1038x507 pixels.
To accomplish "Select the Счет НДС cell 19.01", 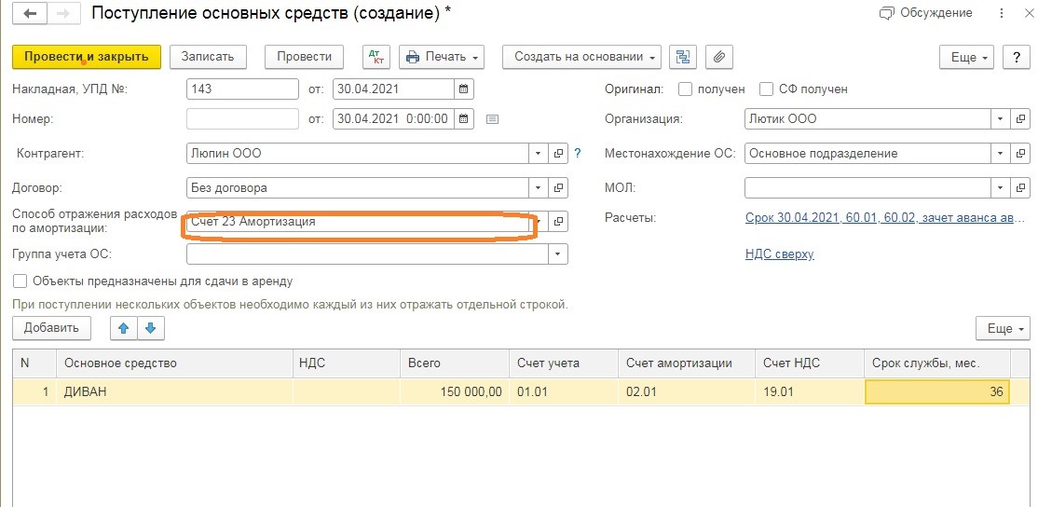I will pyautogui.click(x=810, y=391).
